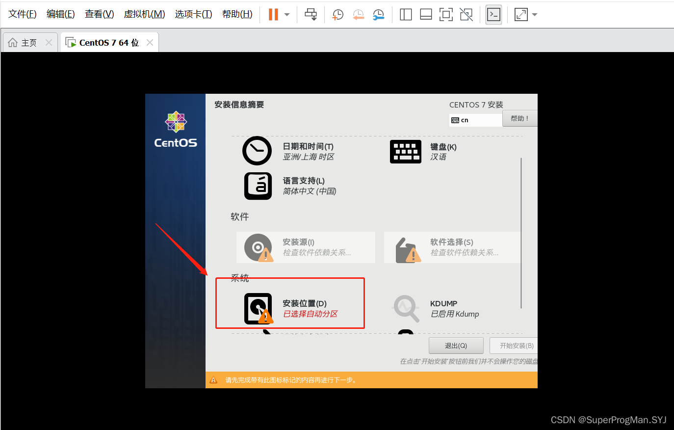
Task: Open the 选项卡(T) menu
Action: click(x=194, y=14)
